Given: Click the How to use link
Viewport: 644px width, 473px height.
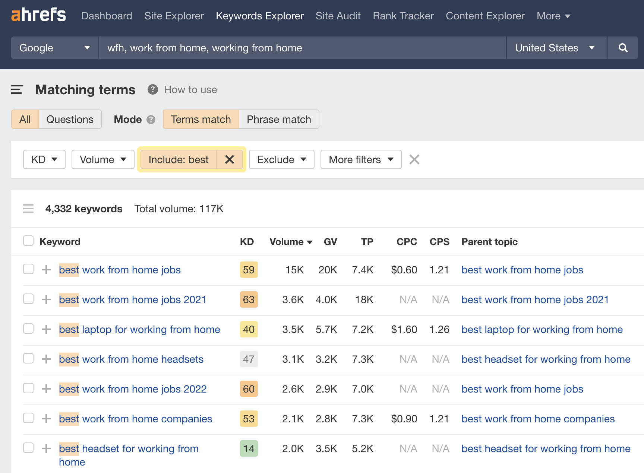Looking at the screenshot, I should (190, 89).
